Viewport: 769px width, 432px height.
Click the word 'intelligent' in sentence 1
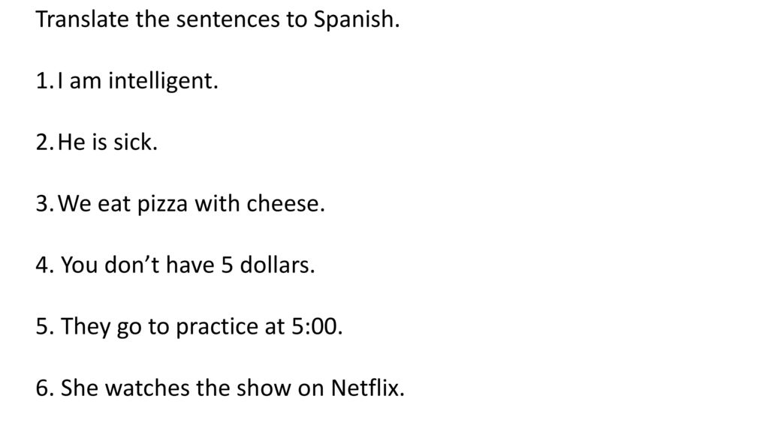161,81
